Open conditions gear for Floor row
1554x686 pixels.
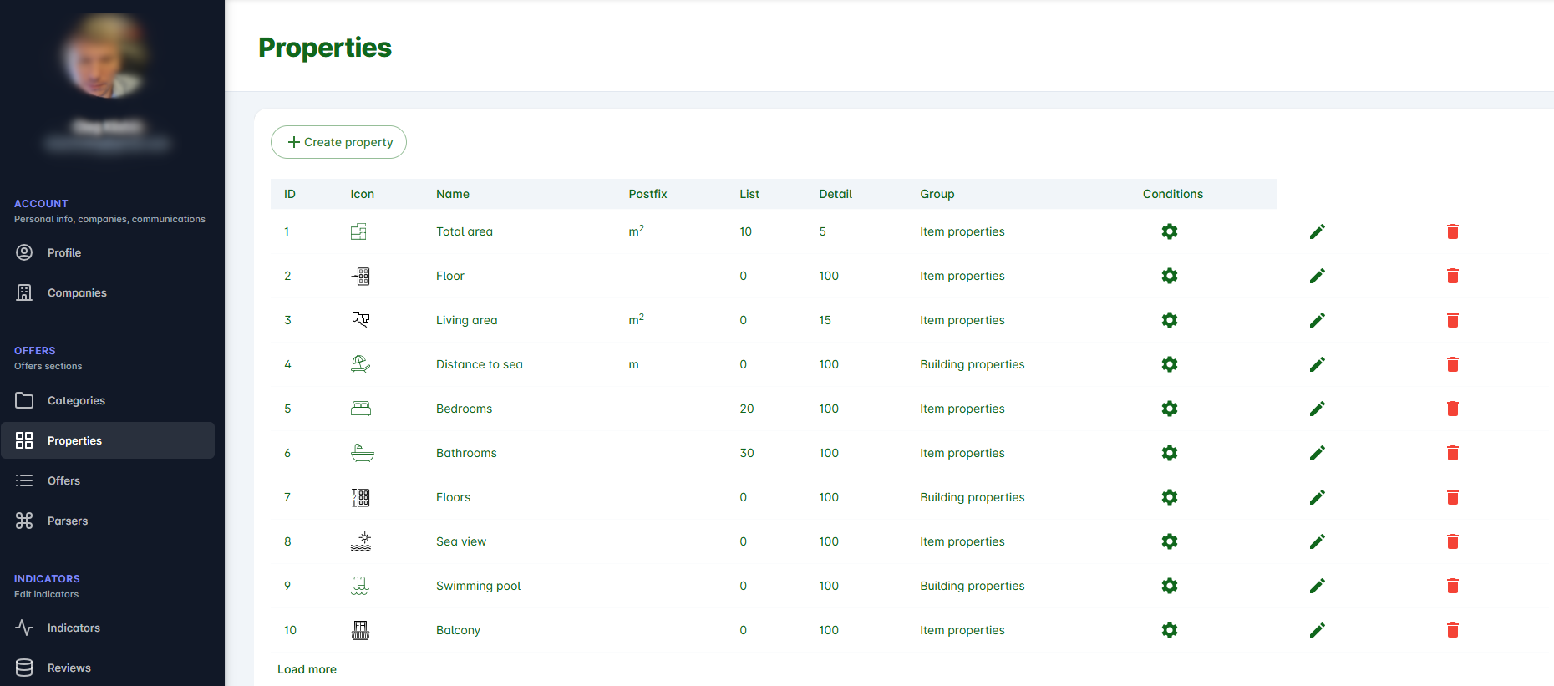pos(1170,276)
